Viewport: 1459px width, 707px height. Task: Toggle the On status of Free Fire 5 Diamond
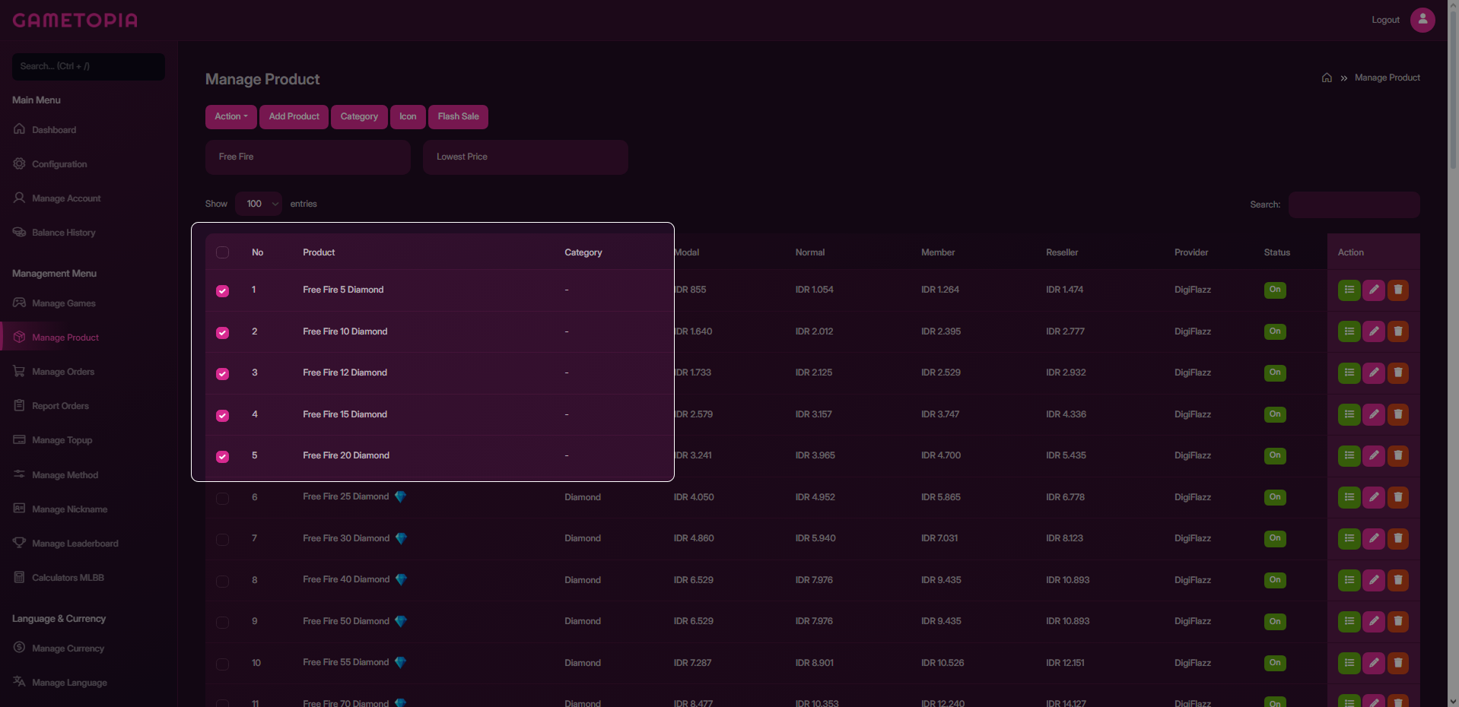(1275, 290)
